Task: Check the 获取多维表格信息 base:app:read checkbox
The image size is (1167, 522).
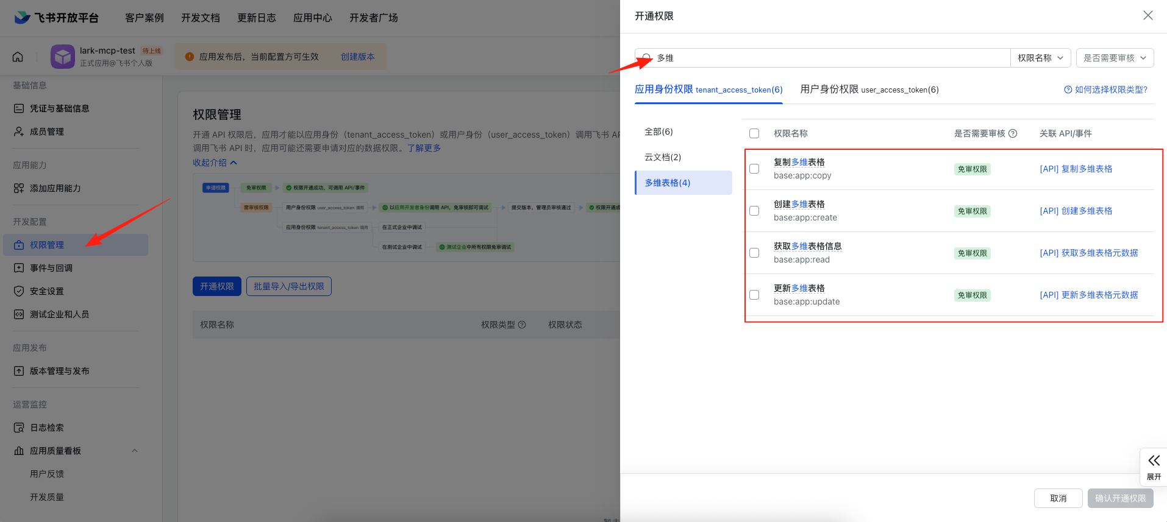Action: (x=754, y=253)
